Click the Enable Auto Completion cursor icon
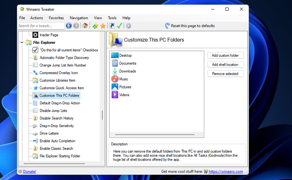Screen dimensions: 292x180 35,141
